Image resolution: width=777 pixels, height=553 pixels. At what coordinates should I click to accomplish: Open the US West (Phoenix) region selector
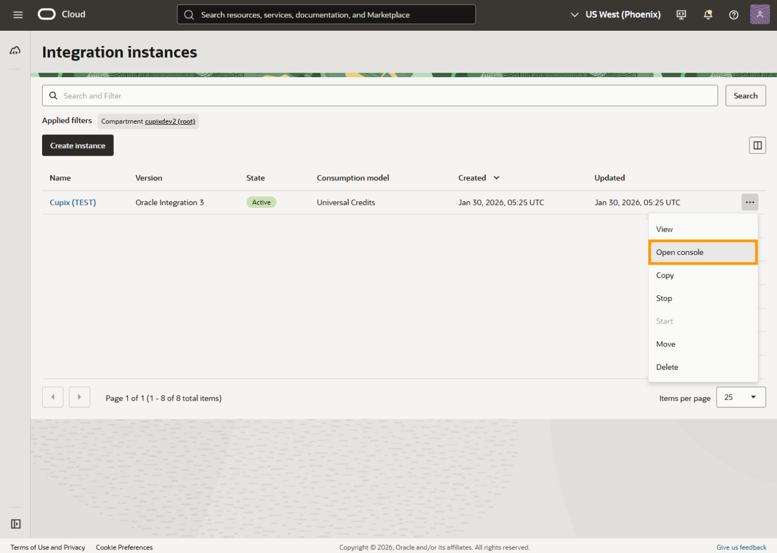click(x=616, y=15)
